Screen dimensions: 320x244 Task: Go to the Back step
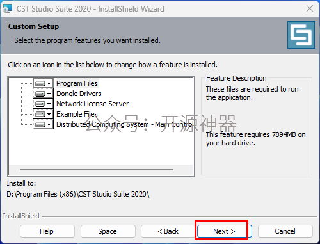[x=168, y=231]
